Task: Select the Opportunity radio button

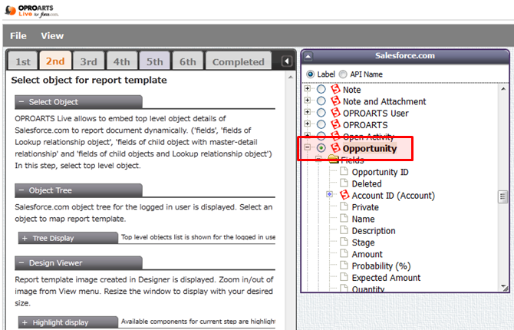Action: click(x=321, y=148)
